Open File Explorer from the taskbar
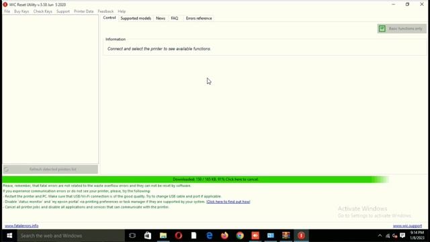This screenshot has width=430, height=242. click(x=163, y=236)
